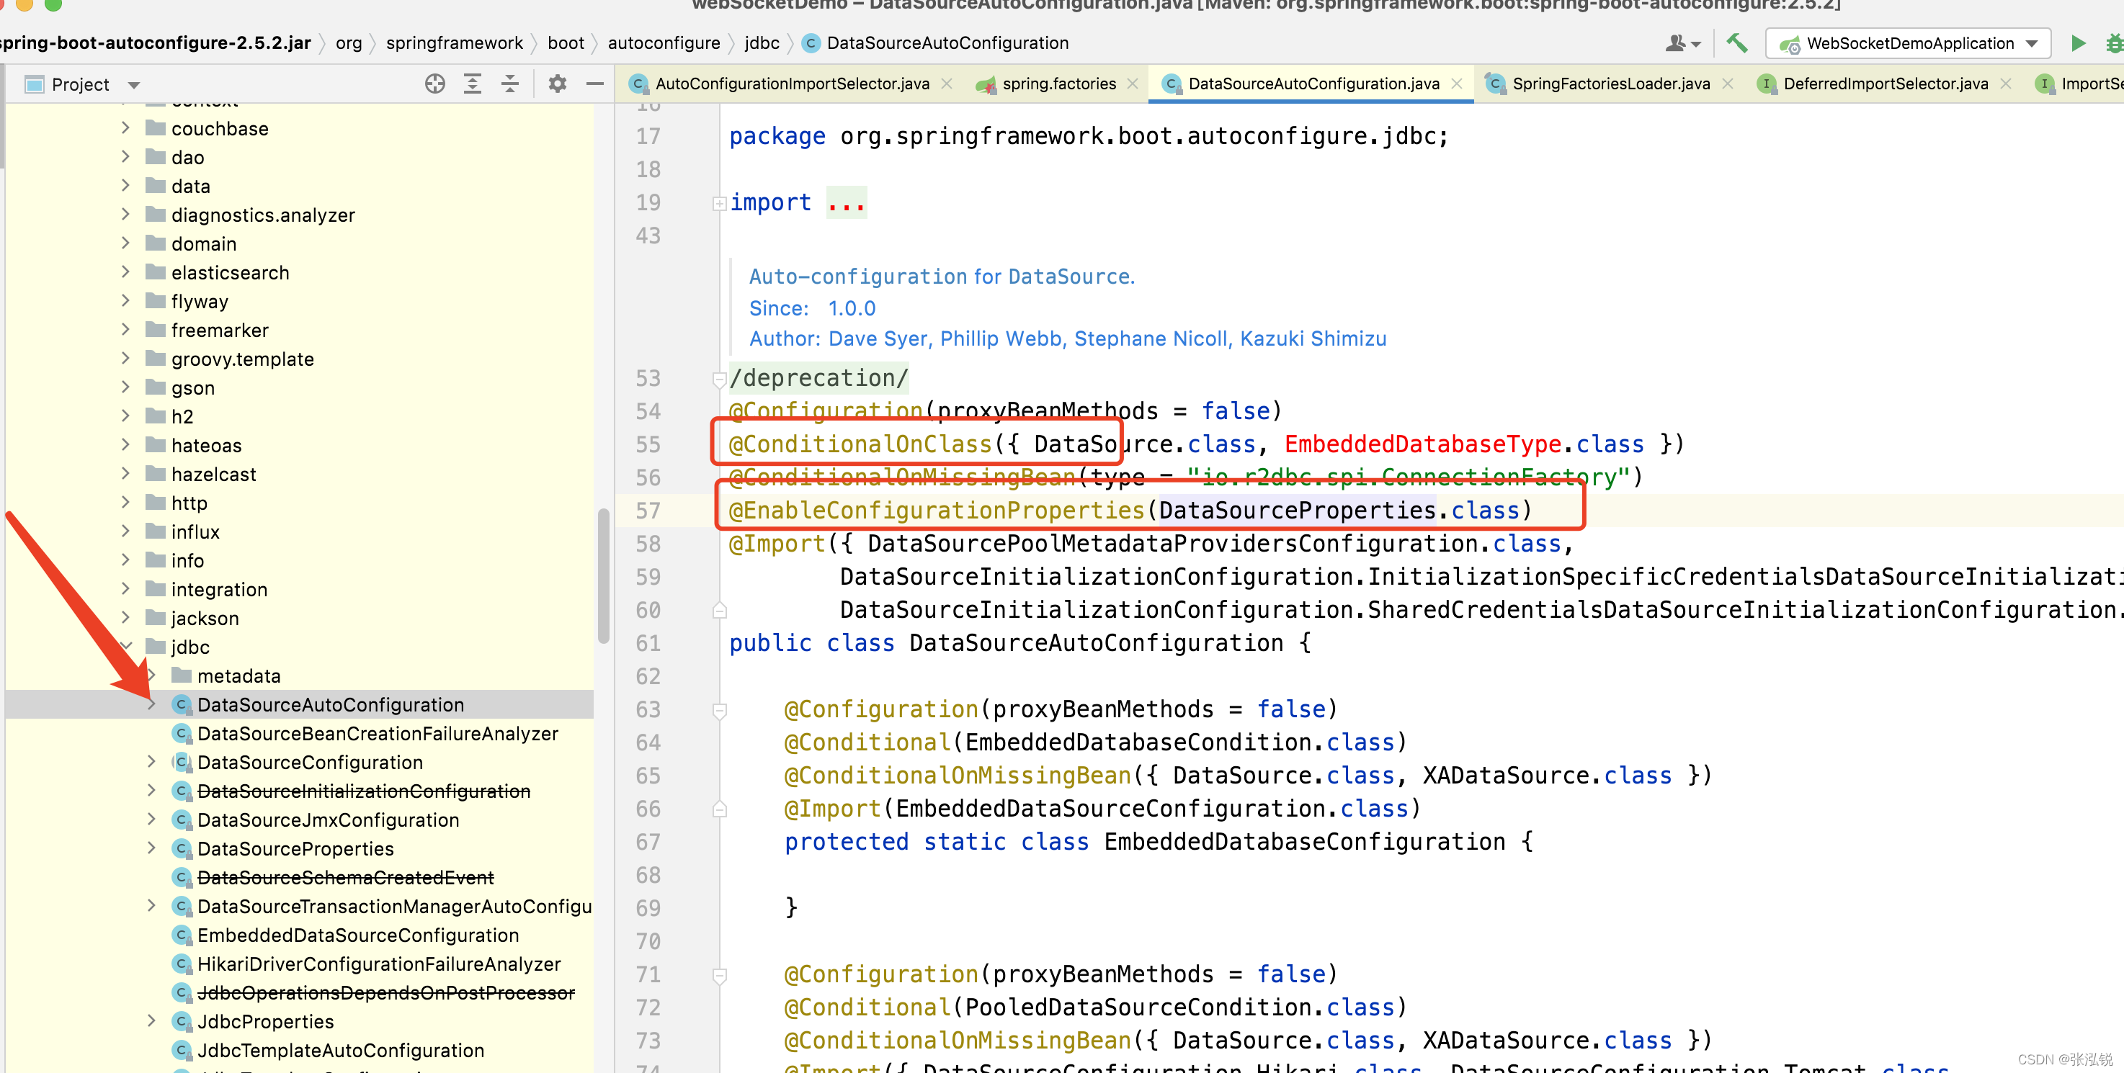Click the Select Opened File target icon
This screenshot has width=2124, height=1073.
click(434, 84)
